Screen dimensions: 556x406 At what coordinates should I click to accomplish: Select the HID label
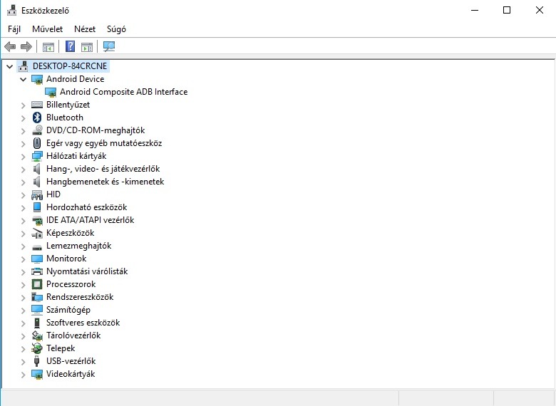point(53,194)
